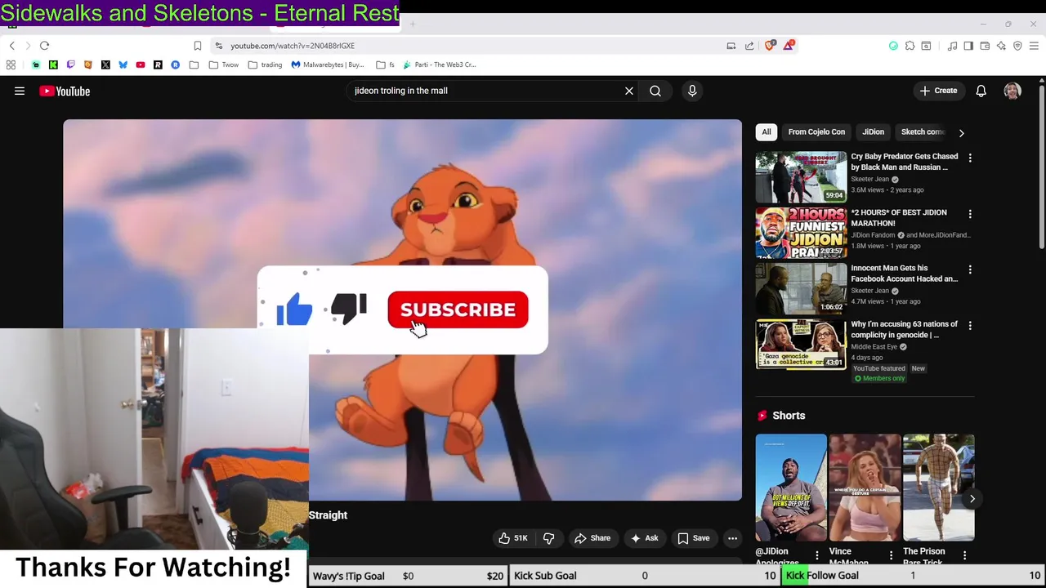This screenshot has height=588, width=1046.
Task: Run the search with the magnifier button
Action: click(655, 91)
